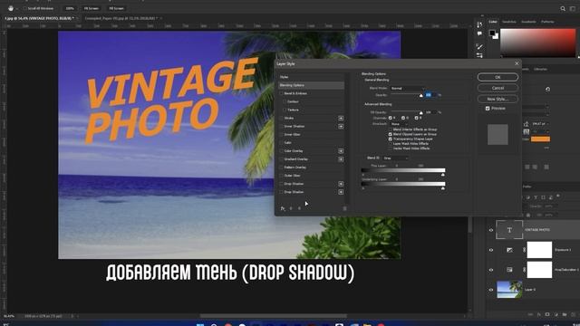
Task: Click the New Style... button
Action: coord(498,99)
